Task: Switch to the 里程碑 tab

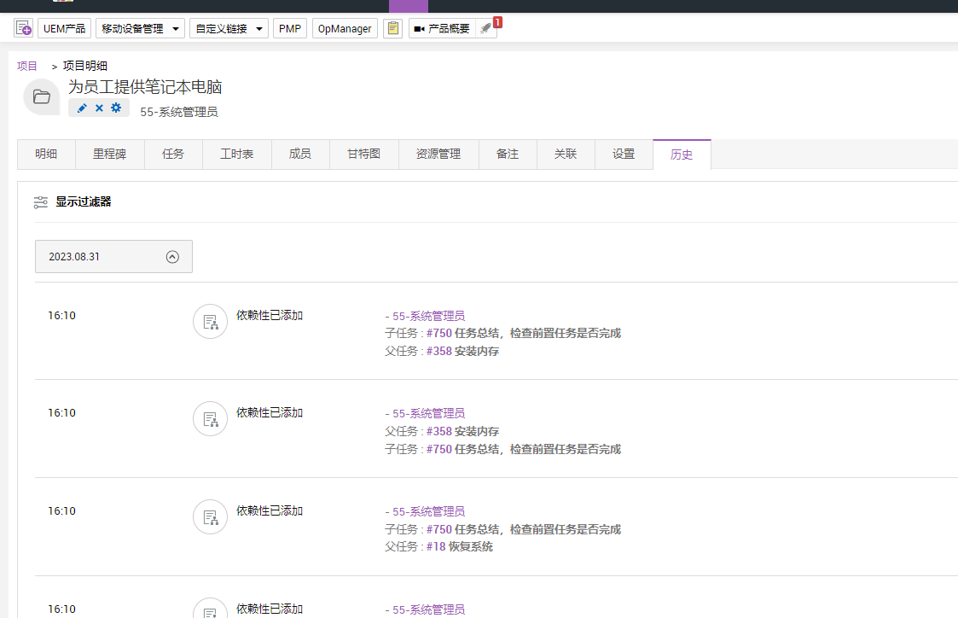Action: pos(109,154)
